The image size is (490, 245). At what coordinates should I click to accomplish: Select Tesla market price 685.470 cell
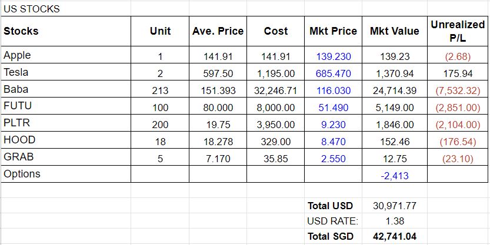click(x=333, y=73)
